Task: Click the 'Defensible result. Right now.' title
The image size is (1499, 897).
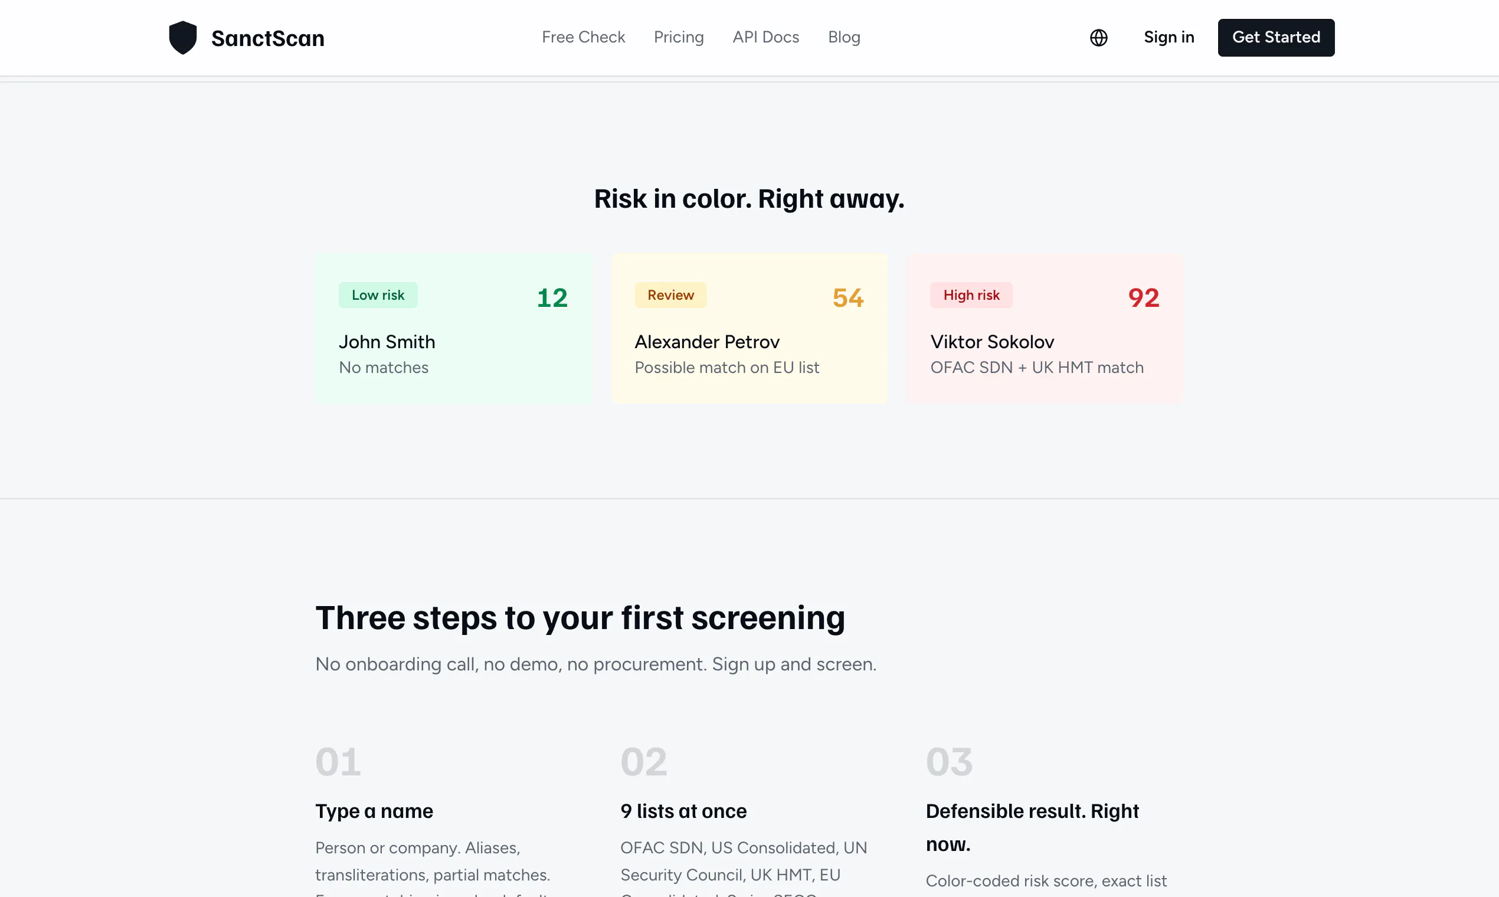Action: [1032, 827]
